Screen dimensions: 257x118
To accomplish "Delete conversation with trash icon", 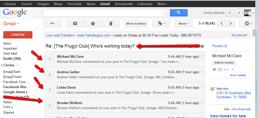I will point(111,24).
